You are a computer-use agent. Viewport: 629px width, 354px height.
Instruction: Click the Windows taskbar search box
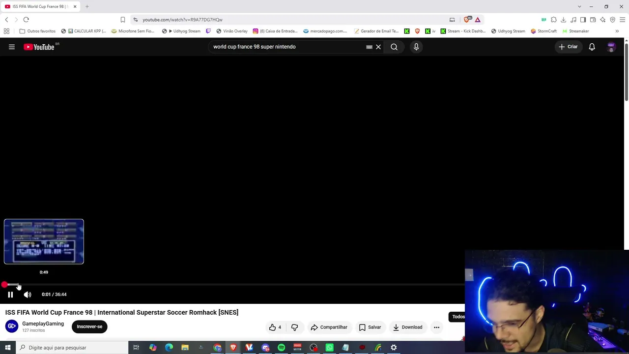72,348
